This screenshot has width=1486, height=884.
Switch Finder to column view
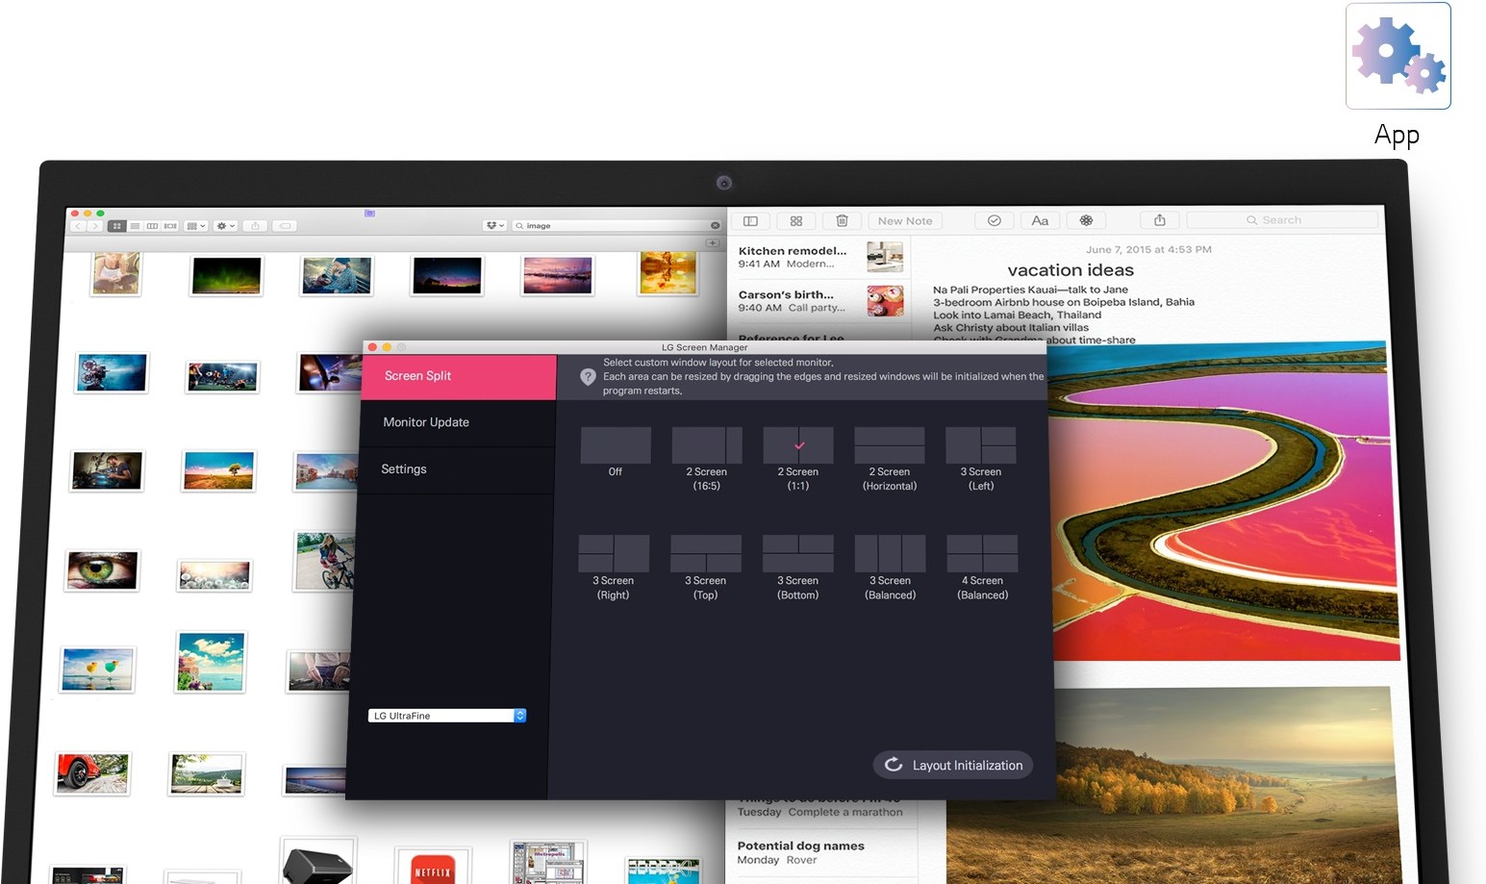[152, 226]
